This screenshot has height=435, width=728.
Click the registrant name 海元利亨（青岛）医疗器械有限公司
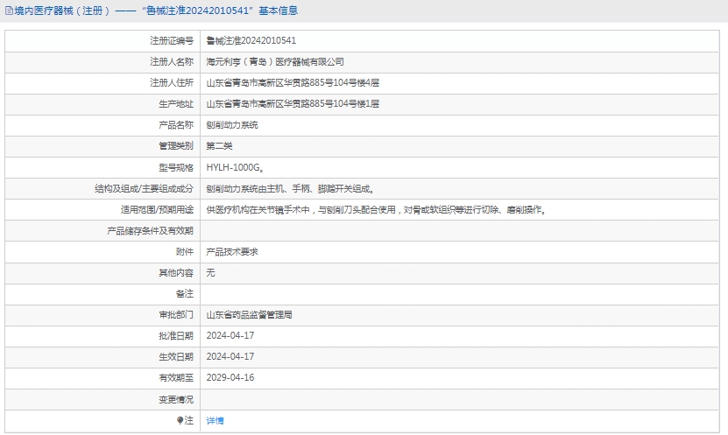click(x=274, y=62)
